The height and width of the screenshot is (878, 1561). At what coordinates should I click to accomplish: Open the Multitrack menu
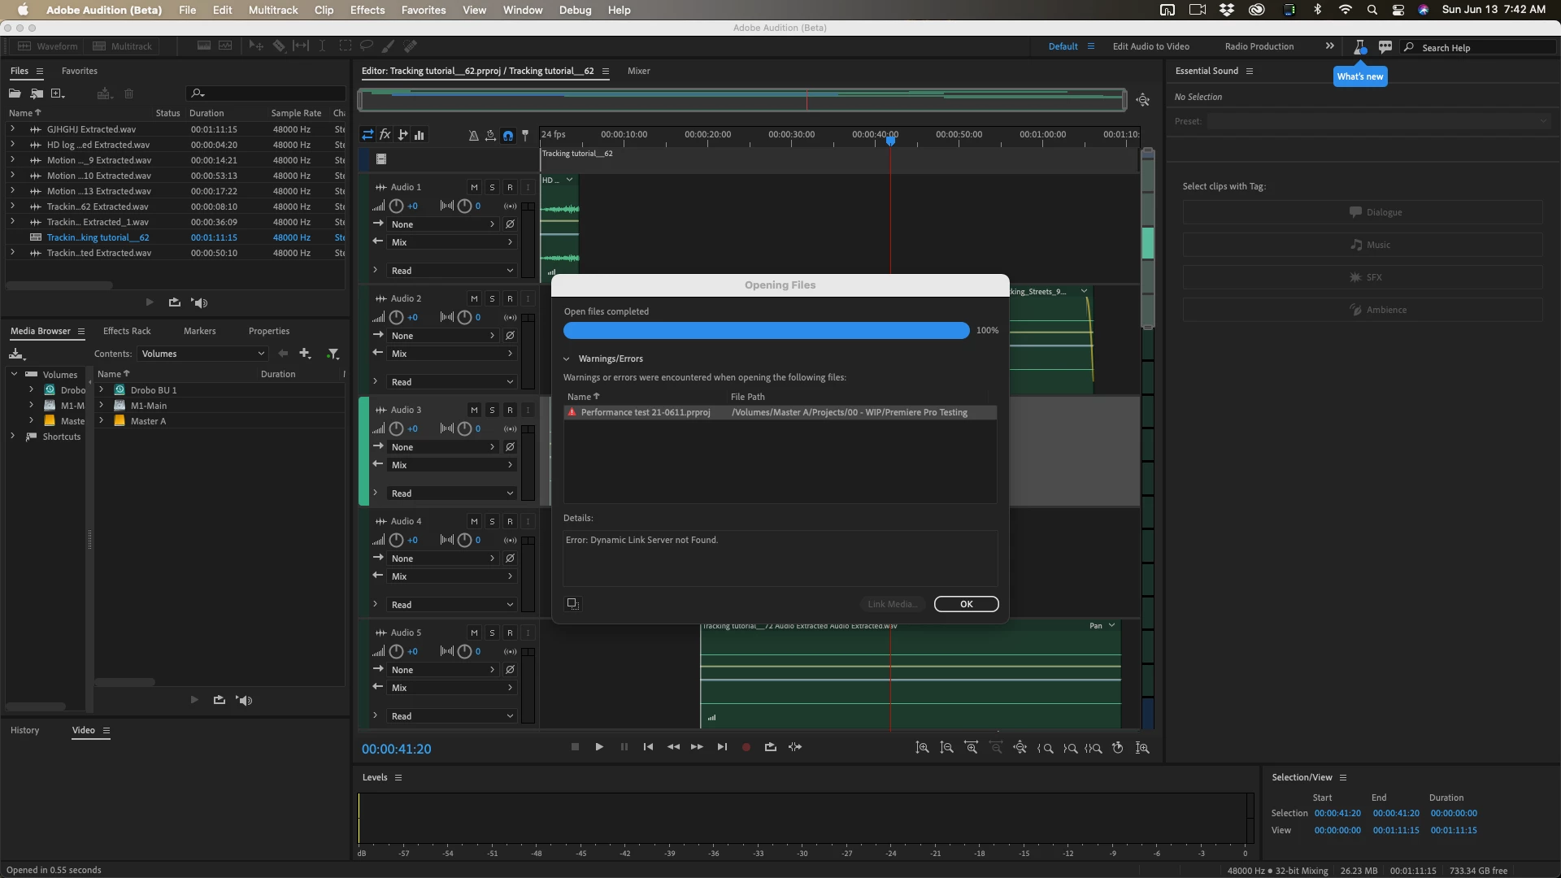tap(272, 10)
